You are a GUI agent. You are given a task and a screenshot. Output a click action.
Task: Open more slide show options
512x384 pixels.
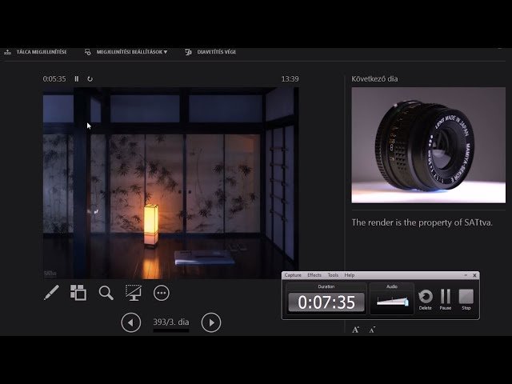[162, 293]
